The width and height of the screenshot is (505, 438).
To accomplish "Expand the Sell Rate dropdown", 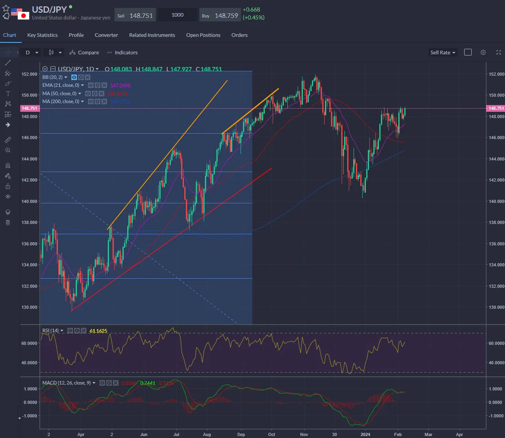I will pos(442,52).
